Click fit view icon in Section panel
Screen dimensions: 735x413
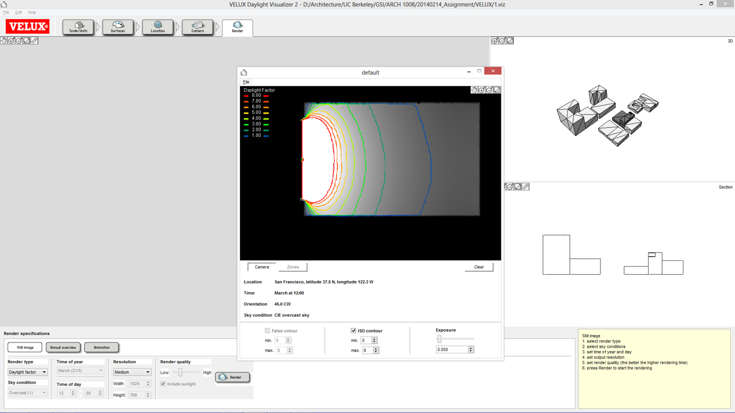tap(518, 187)
